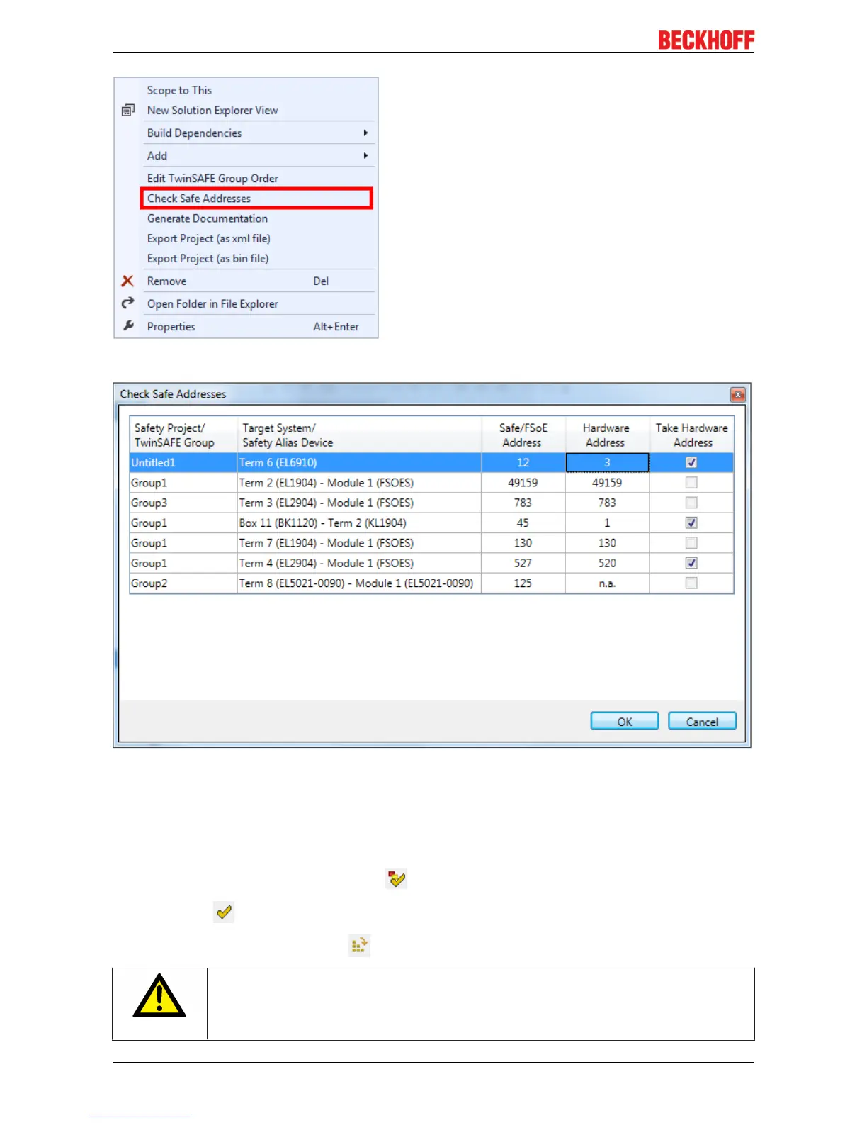The width and height of the screenshot is (867, 1123).
Task: Click the verify complete project checkmark icon
Action: tap(396, 879)
